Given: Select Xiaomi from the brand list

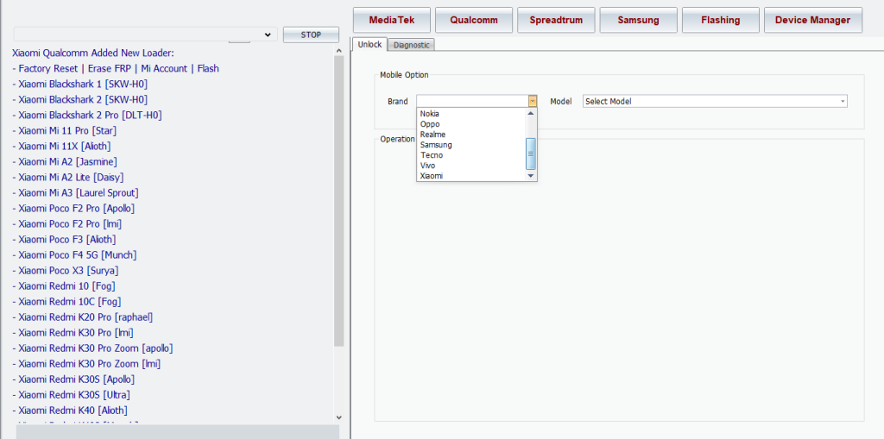Looking at the screenshot, I should click(x=431, y=176).
